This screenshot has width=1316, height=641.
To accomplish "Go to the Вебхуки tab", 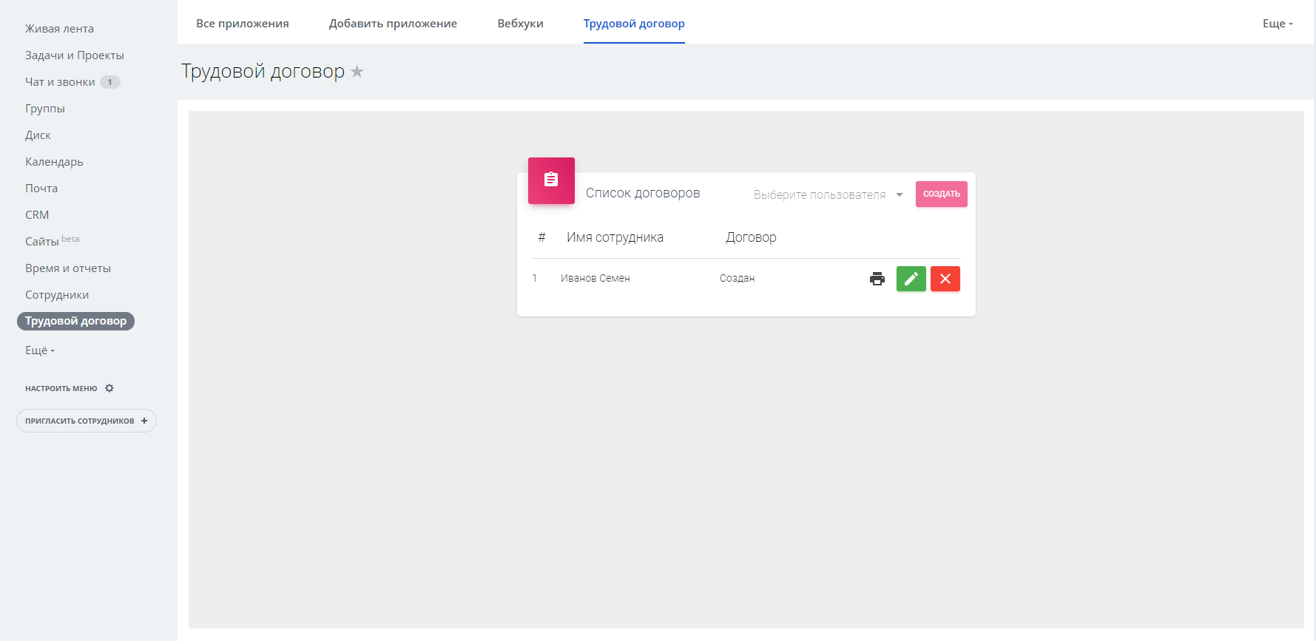I will pos(520,24).
